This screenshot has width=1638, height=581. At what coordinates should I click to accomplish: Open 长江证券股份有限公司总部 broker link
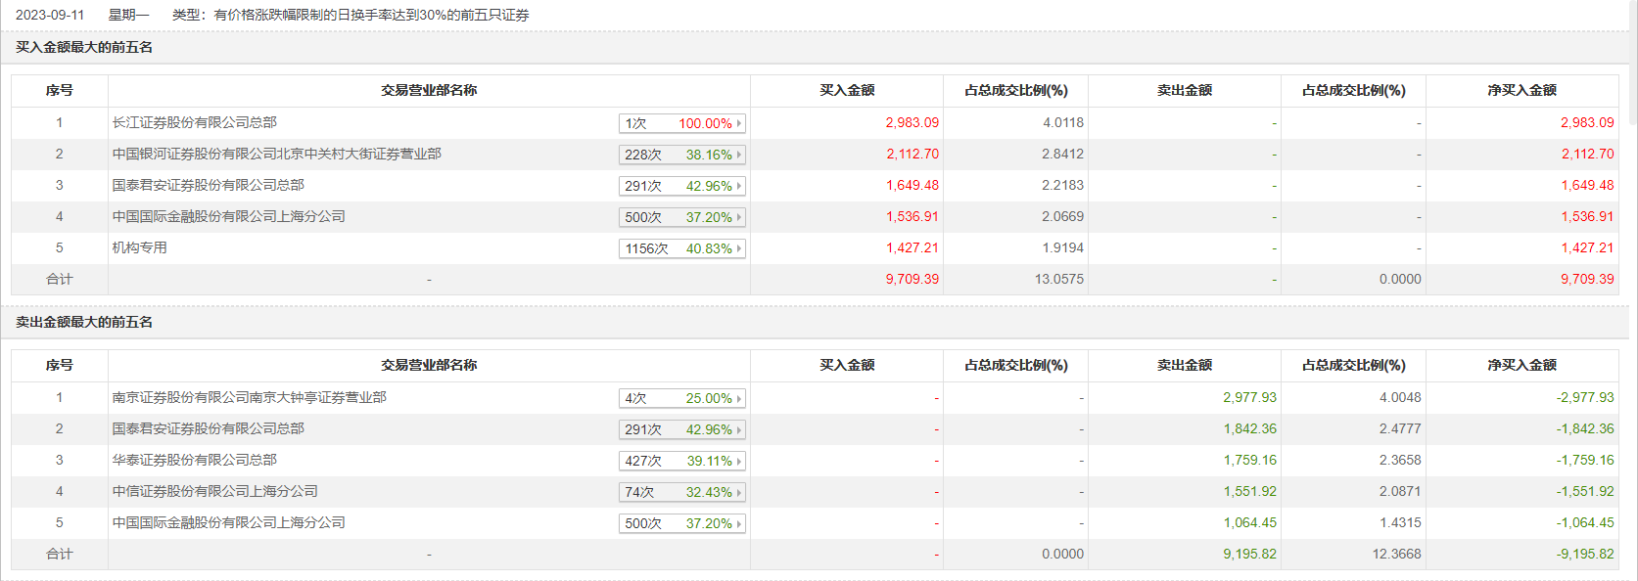pyautogui.click(x=194, y=122)
